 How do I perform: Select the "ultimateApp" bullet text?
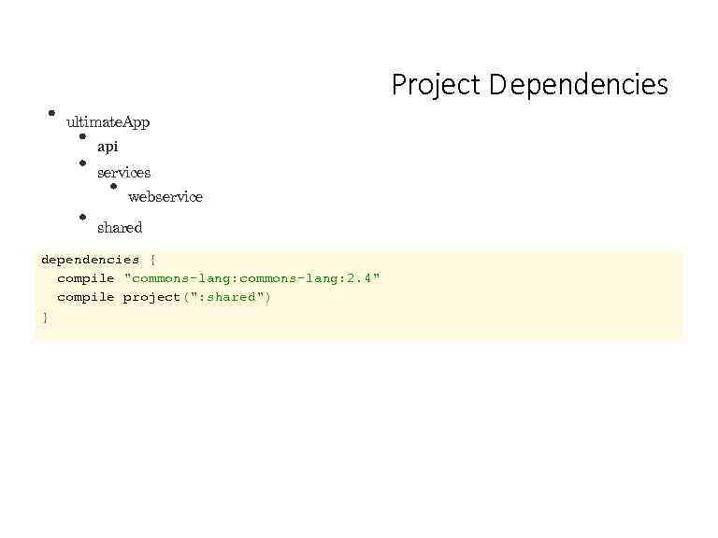pyautogui.click(x=108, y=122)
